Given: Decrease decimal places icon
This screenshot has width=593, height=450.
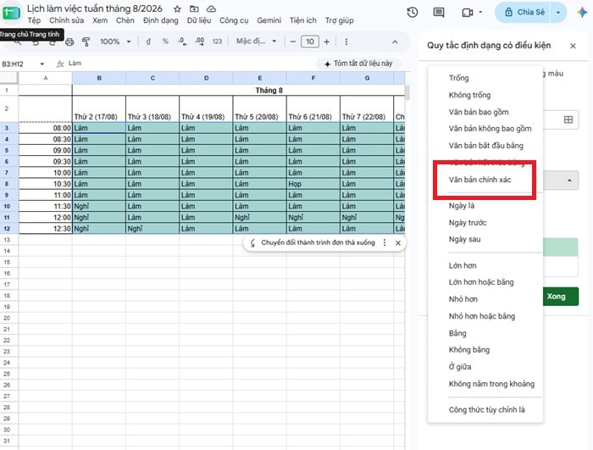Looking at the screenshot, I should (182, 42).
